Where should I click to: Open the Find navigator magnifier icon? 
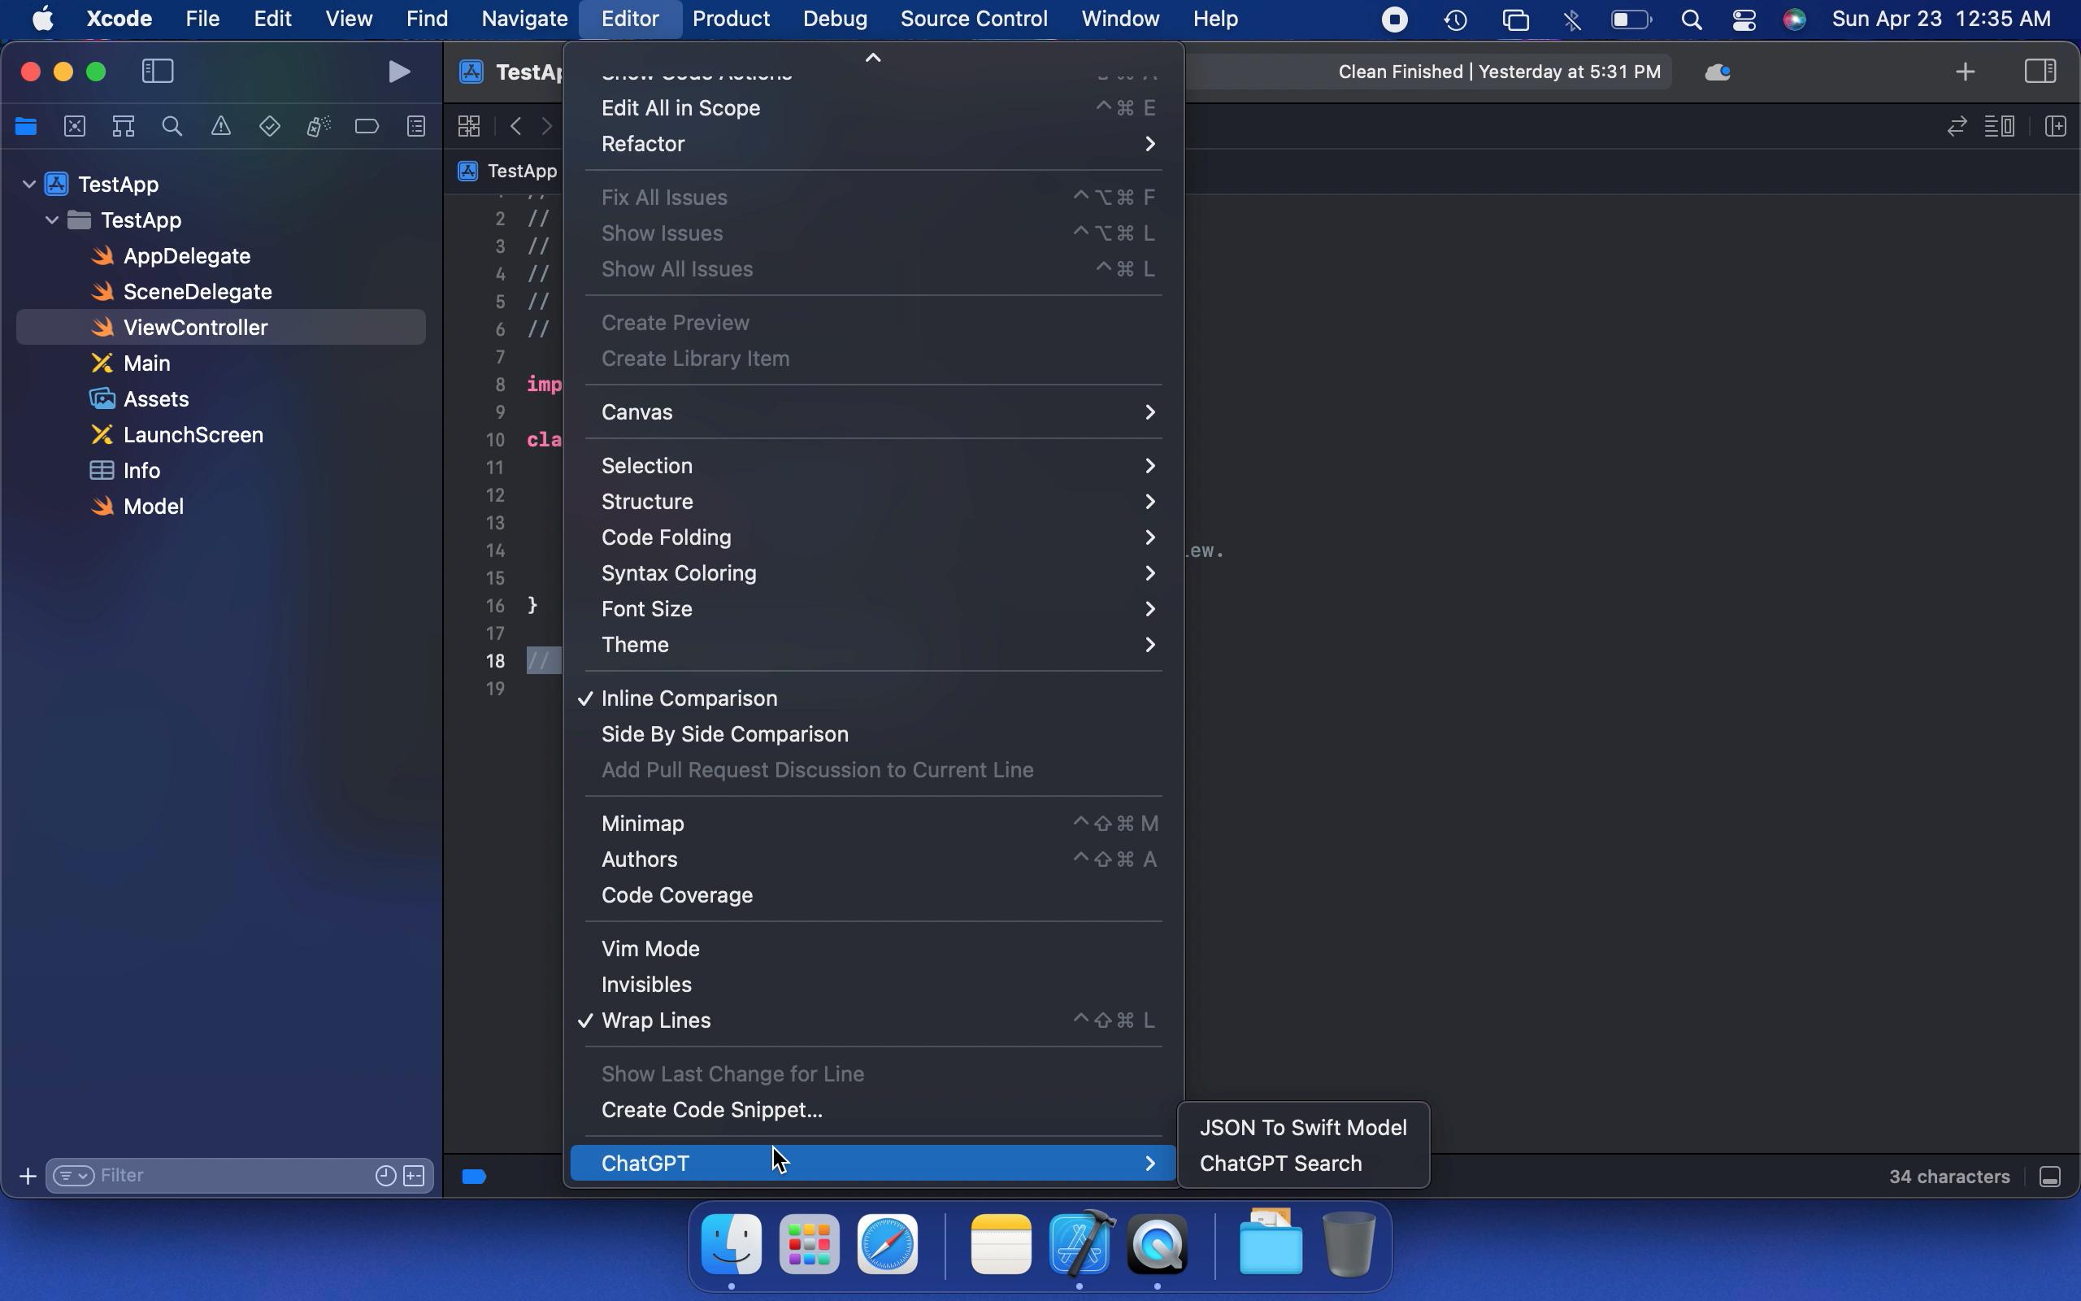point(172,127)
